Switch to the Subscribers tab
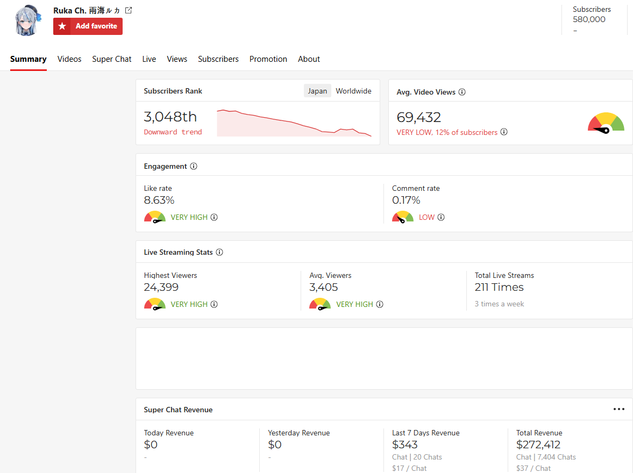 [218, 59]
